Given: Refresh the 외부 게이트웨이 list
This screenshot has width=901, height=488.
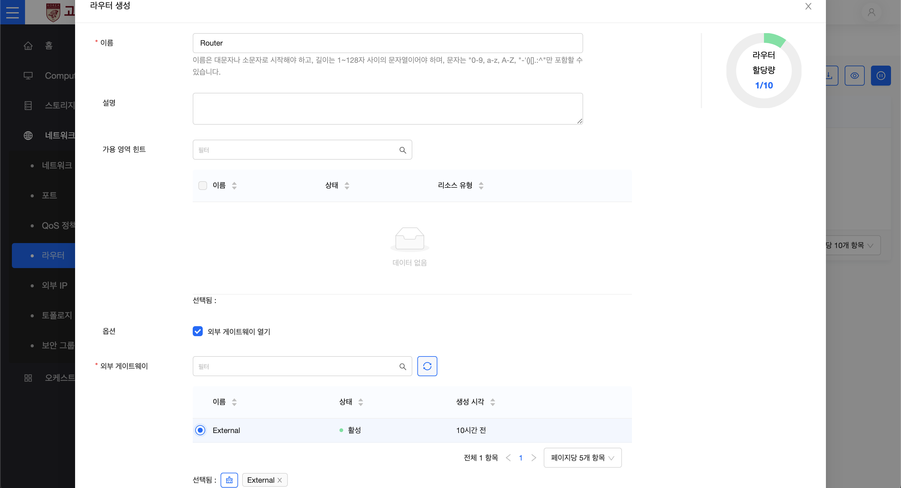Looking at the screenshot, I should pyautogui.click(x=427, y=366).
